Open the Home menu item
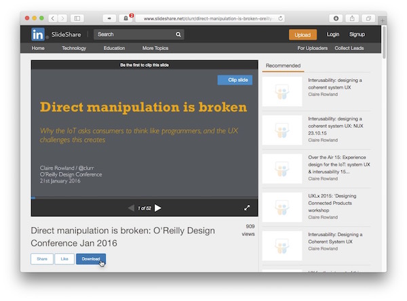407x301 pixels. 38,48
